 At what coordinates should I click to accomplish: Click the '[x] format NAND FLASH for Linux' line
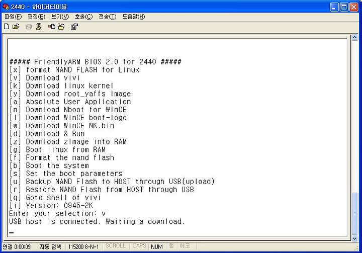point(74,70)
